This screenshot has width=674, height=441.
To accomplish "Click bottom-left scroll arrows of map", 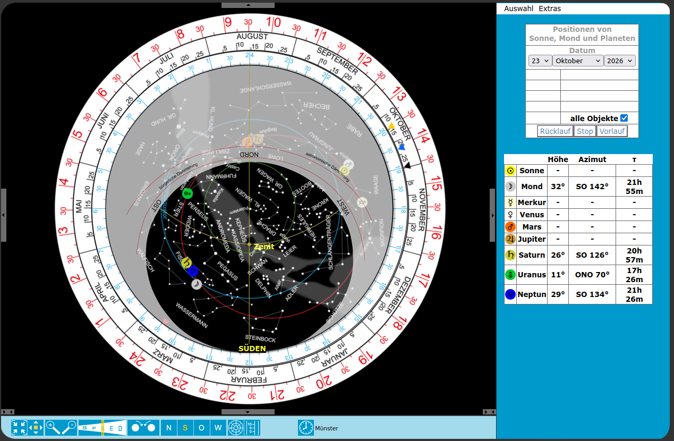I will [x=7, y=412].
